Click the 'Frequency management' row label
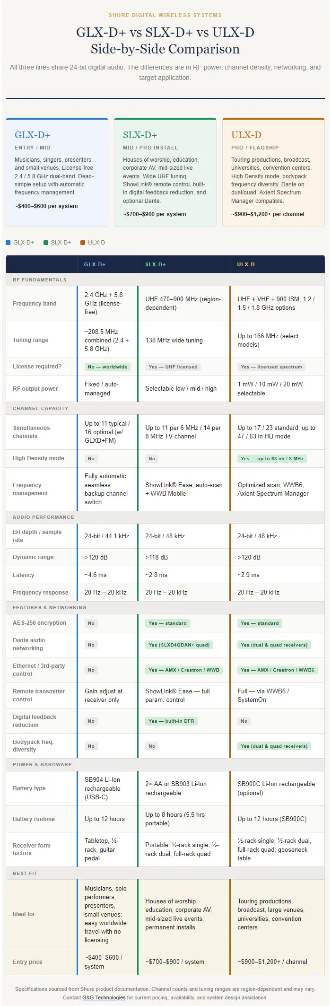Viewport: 331px width, 1006px height. 30,489
